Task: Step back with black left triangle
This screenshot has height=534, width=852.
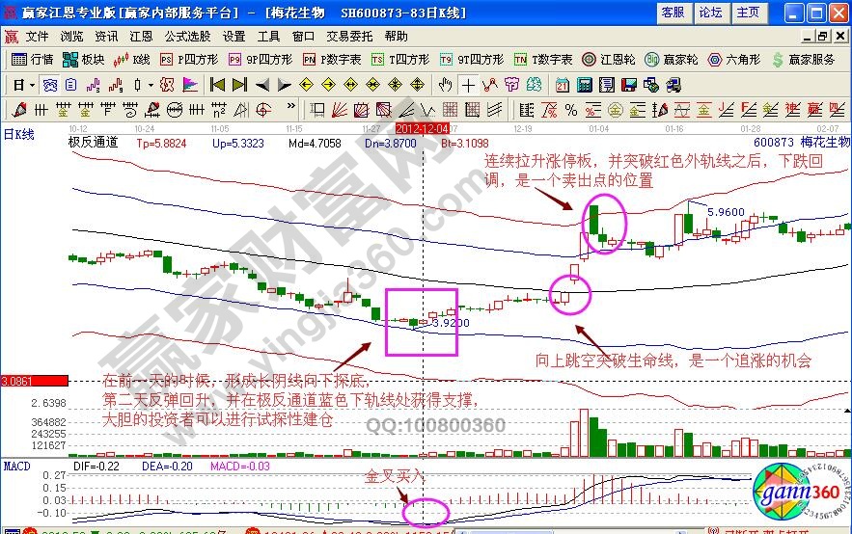Action: coord(262,85)
